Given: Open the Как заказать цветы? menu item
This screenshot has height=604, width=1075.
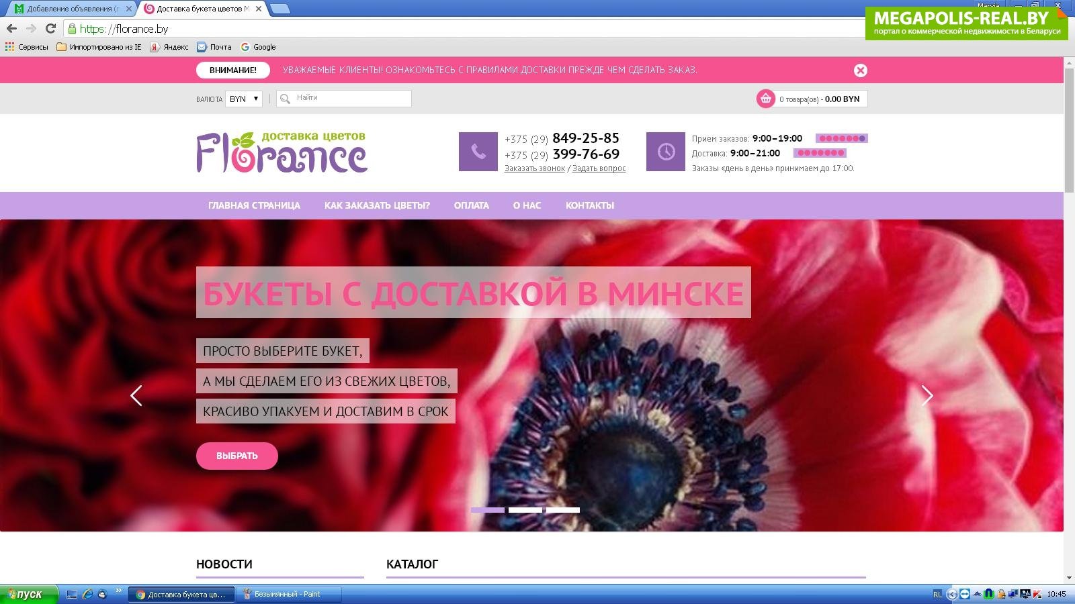Looking at the screenshot, I should pyautogui.click(x=377, y=205).
